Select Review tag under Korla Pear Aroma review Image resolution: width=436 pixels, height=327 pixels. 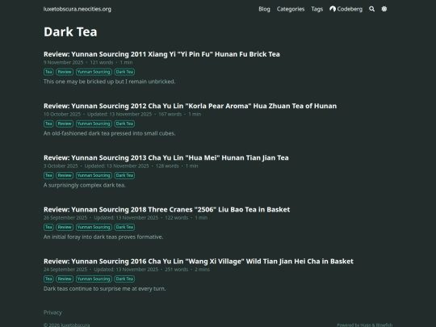point(65,124)
